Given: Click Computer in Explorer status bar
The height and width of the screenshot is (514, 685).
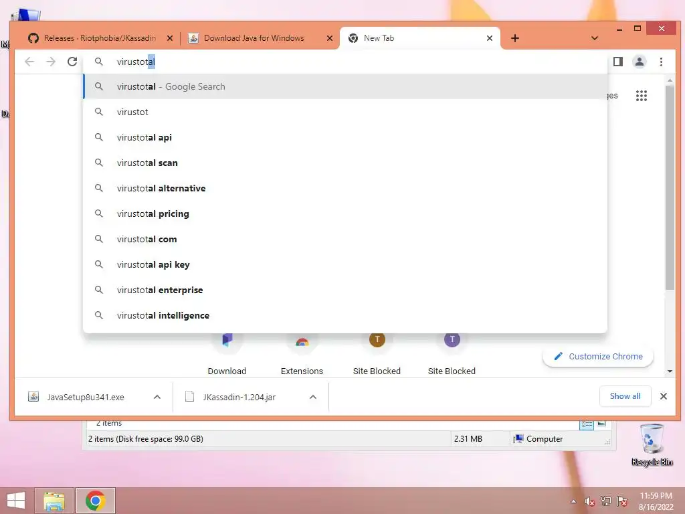Looking at the screenshot, I should (x=539, y=439).
